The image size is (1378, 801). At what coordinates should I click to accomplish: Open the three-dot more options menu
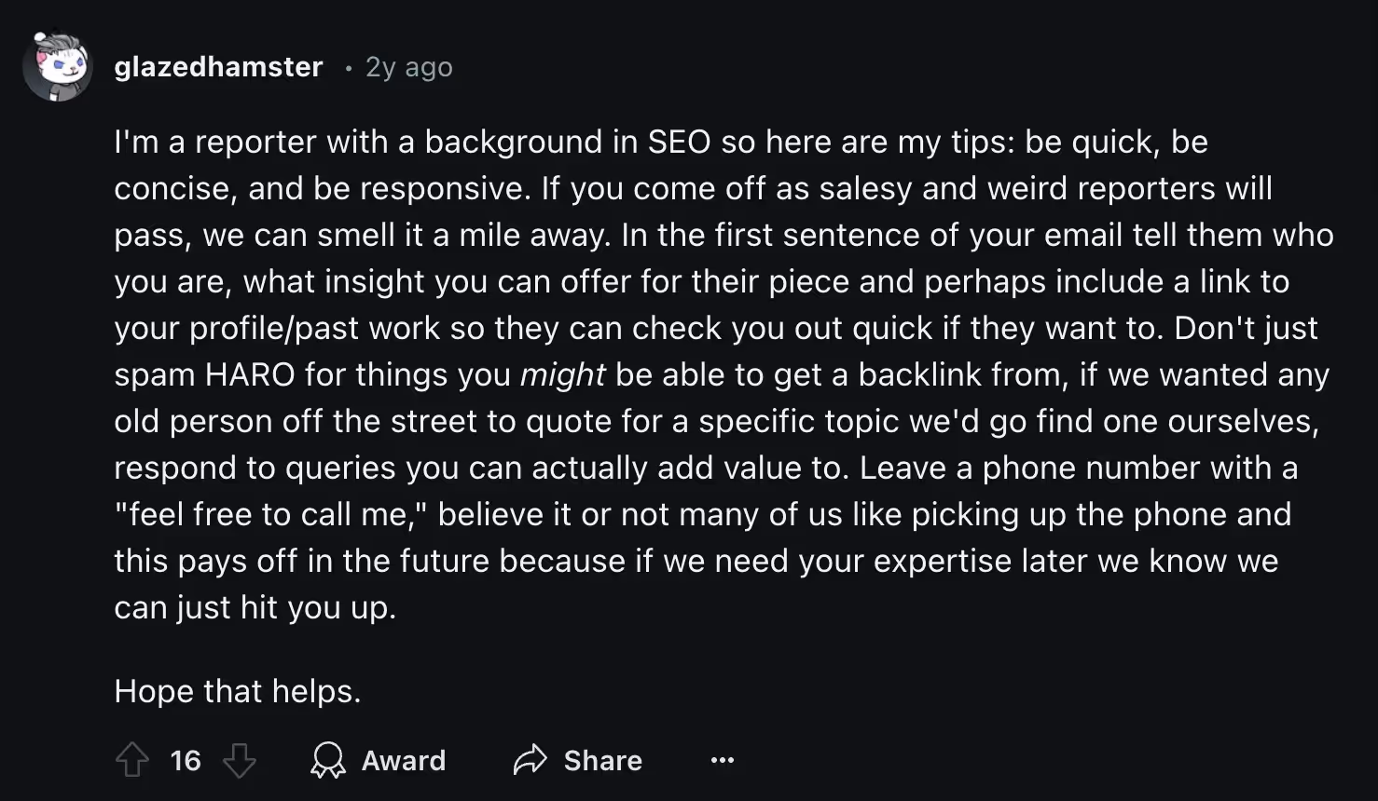[722, 760]
